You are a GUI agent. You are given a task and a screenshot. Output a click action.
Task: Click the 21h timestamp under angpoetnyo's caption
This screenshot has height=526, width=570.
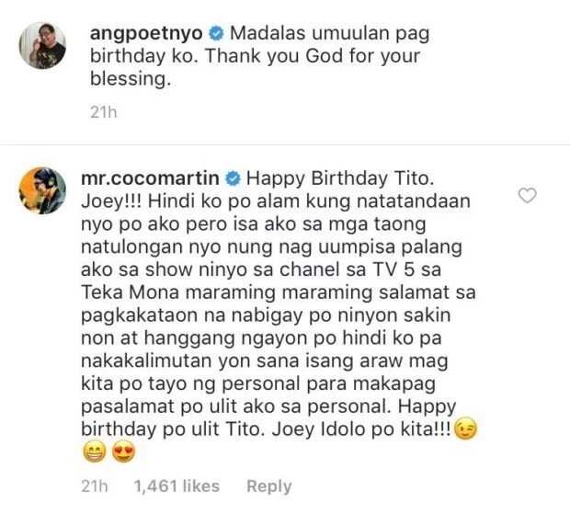tap(104, 112)
